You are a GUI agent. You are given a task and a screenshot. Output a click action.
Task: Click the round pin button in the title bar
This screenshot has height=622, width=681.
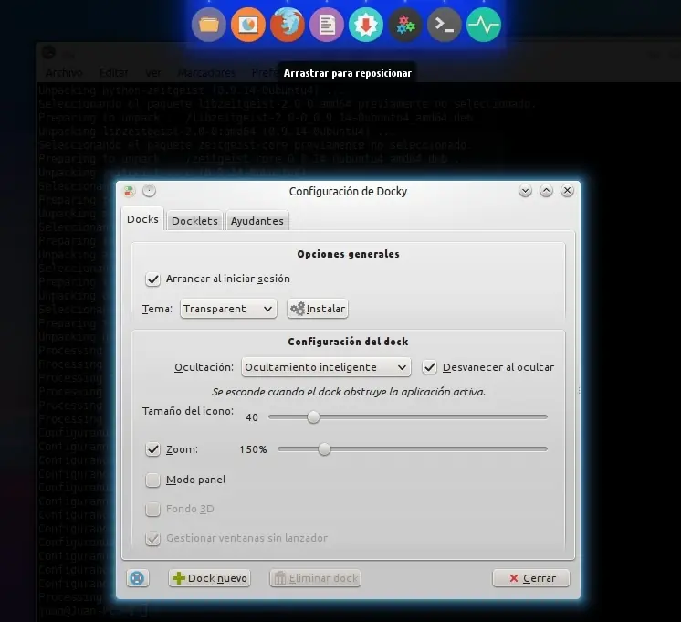[149, 190]
